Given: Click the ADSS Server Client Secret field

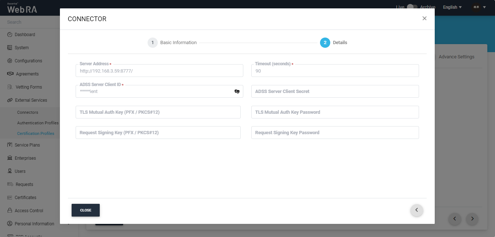Looking at the screenshot, I should 335,92.
